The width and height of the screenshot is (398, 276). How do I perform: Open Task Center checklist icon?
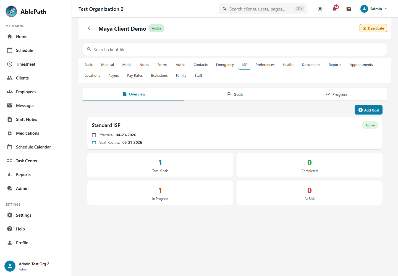click(10, 161)
